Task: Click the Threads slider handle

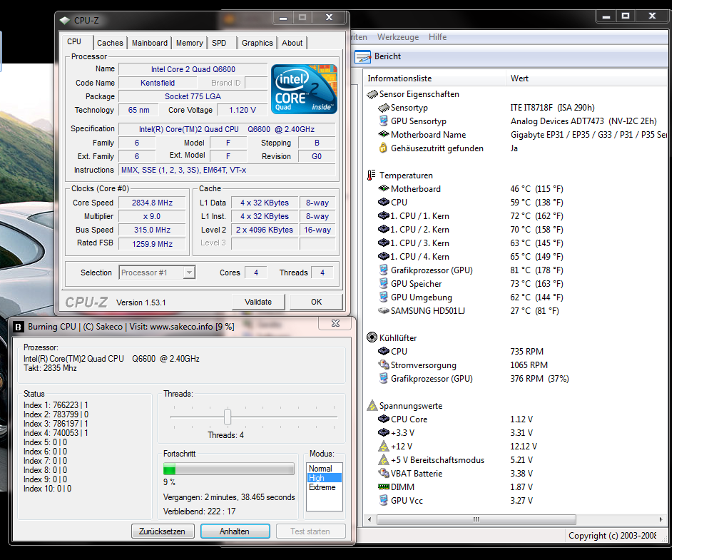Action: (228, 417)
